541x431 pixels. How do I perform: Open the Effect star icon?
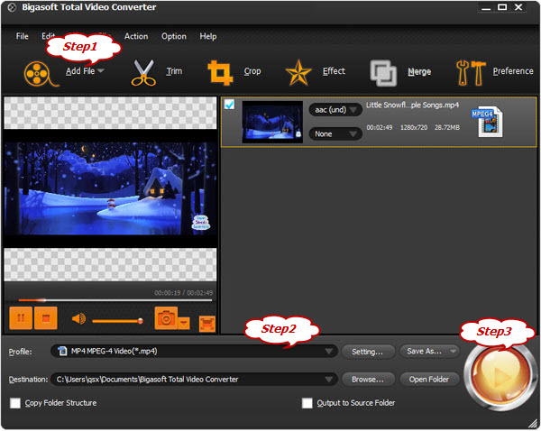tap(298, 72)
